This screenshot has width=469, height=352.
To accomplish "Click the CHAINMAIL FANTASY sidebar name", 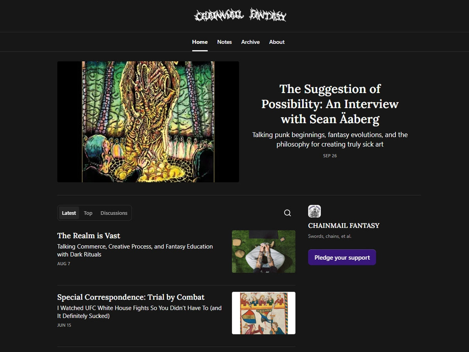I will pyautogui.click(x=344, y=225).
